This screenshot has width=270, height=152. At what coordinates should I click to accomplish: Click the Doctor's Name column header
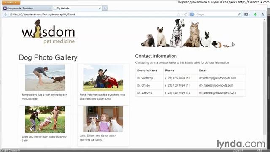147,71
